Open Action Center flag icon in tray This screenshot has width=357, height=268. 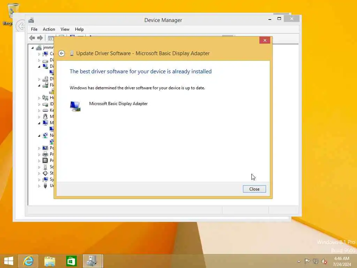tap(307, 261)
